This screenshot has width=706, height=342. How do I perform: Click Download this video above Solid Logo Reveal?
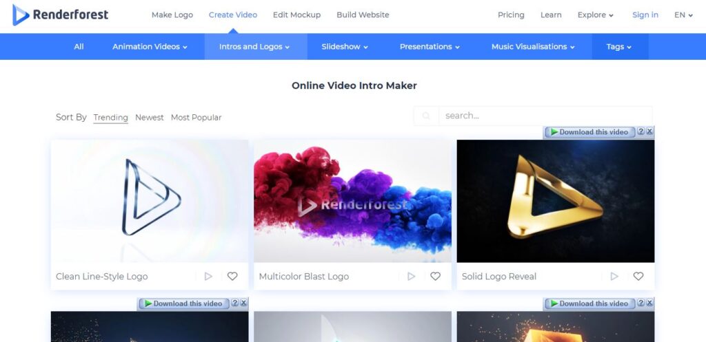pyautogui.click(x=590, y=132)
